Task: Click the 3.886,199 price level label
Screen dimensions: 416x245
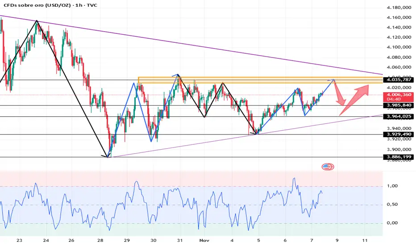Action: click(399, 157)
